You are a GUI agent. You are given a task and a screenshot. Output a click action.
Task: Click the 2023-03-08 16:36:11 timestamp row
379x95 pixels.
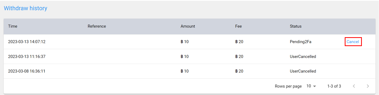189,71
